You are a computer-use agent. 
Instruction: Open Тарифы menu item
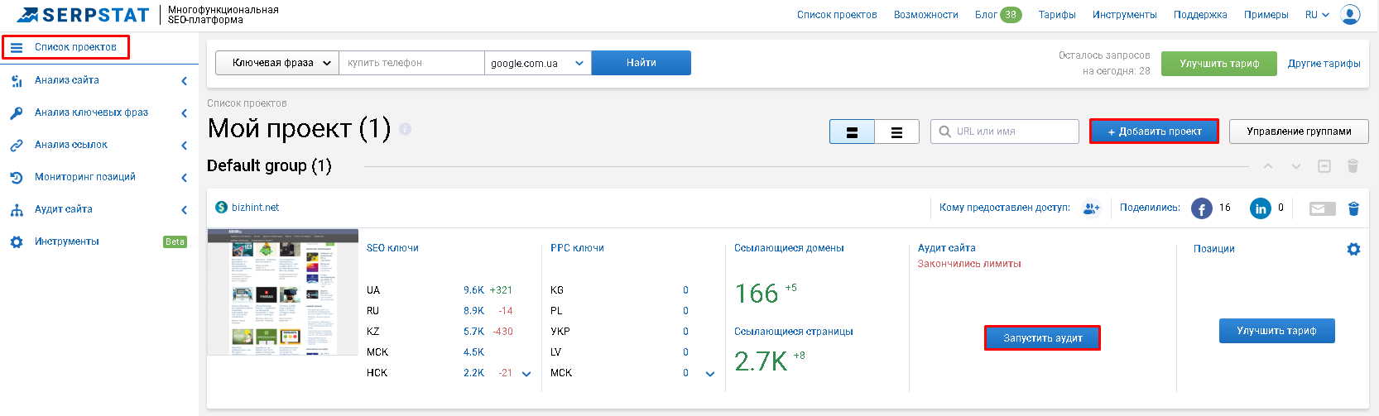(1057, 15)
